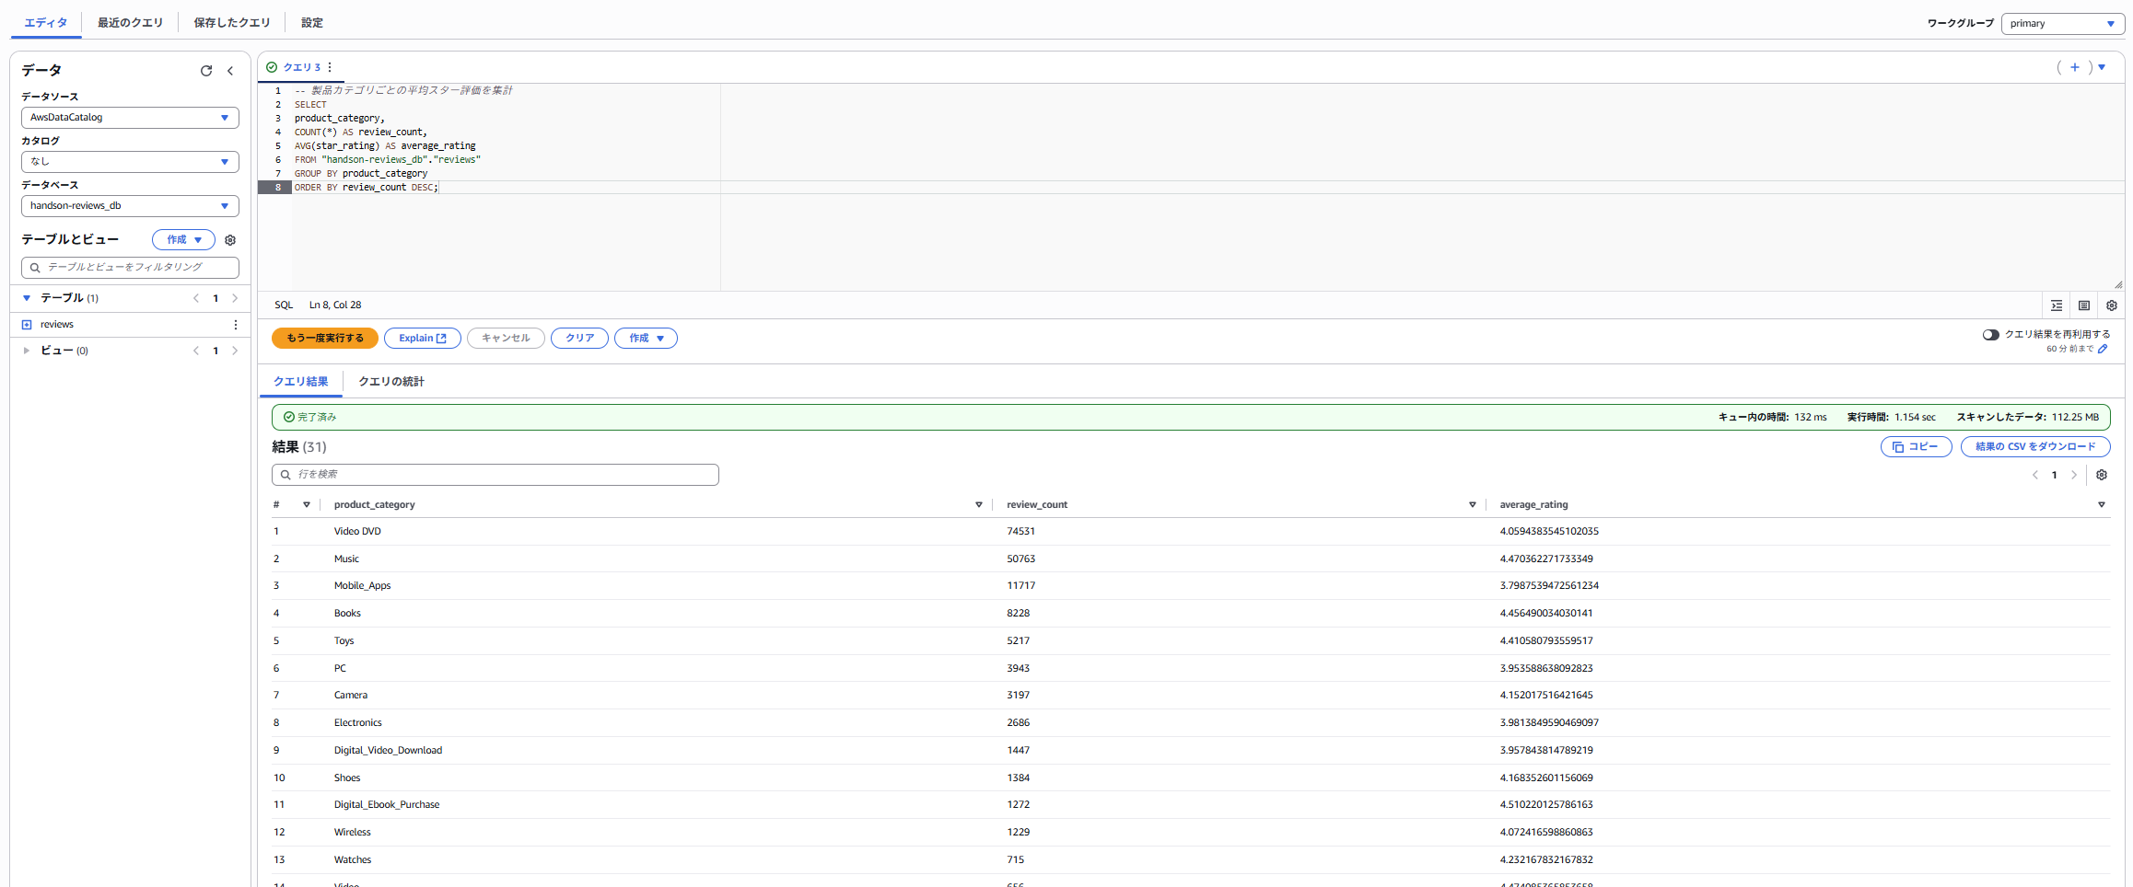Go to previous results page
Screen dimensions: 2133x887
(x=2034, y=475)
